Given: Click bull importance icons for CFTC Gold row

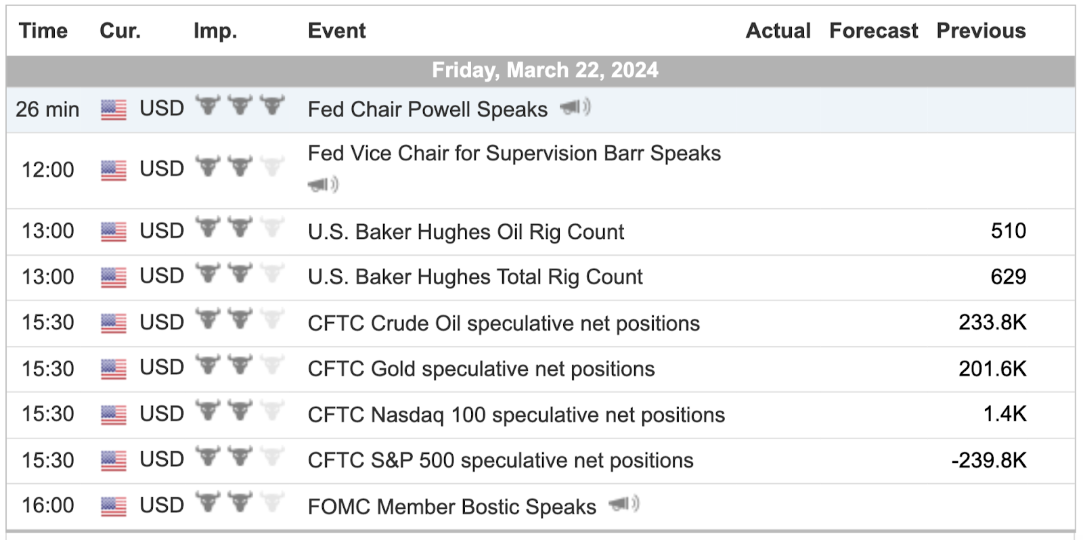Looking at the screenshot, I should (240, 365).
